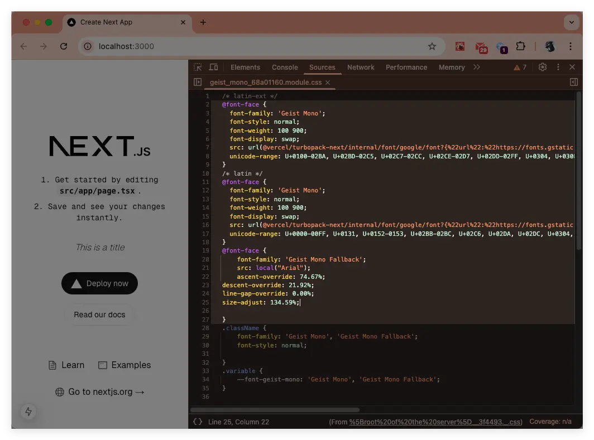Open Chrome's three-dot menu

click(571, 46)
